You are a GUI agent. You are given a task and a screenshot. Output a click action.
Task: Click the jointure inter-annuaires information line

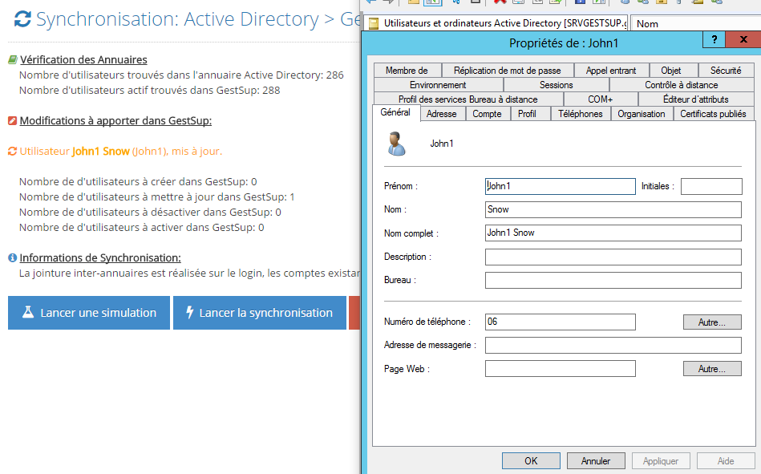pyautogui.click(x=189, y=273)
